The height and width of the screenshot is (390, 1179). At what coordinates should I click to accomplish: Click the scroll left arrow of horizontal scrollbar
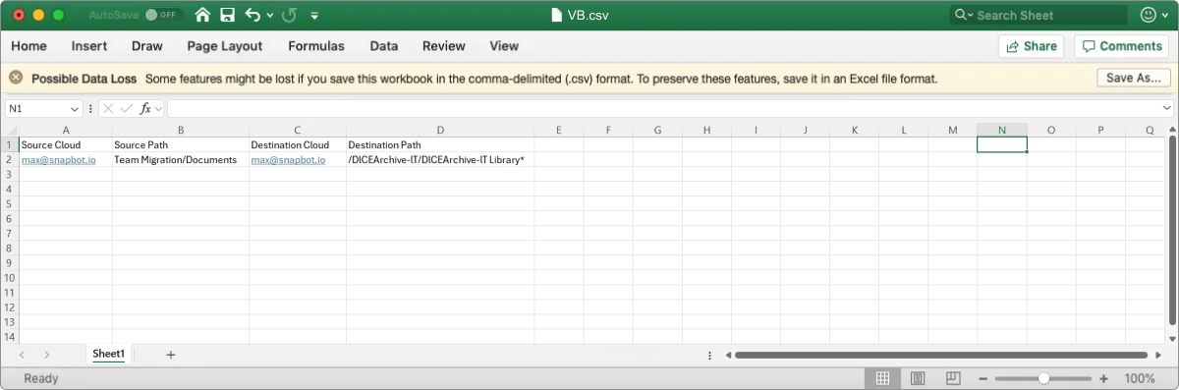click(x=728, y=355)
